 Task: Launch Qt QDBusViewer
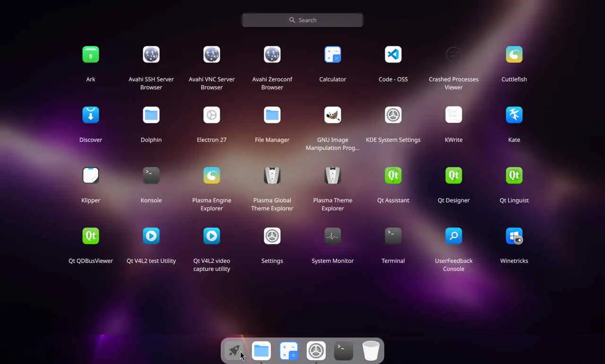[91, 236]
